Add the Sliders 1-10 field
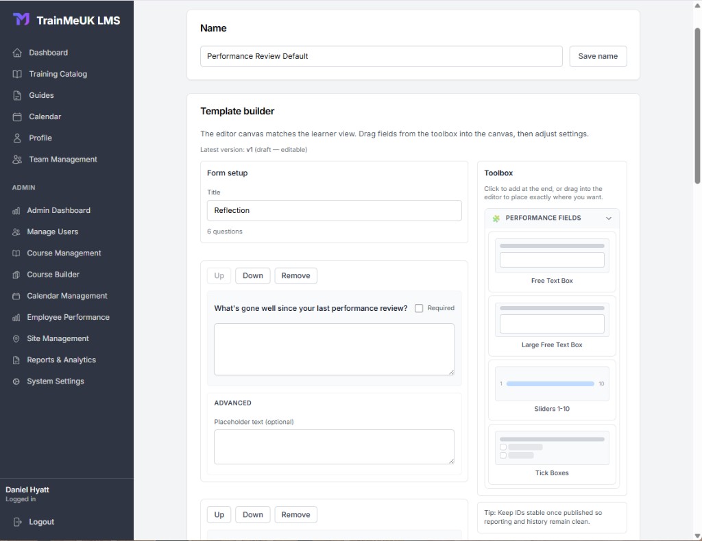 coord(552,390)
